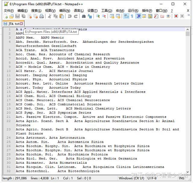Open the 文件(F) menu

(9, 11)
